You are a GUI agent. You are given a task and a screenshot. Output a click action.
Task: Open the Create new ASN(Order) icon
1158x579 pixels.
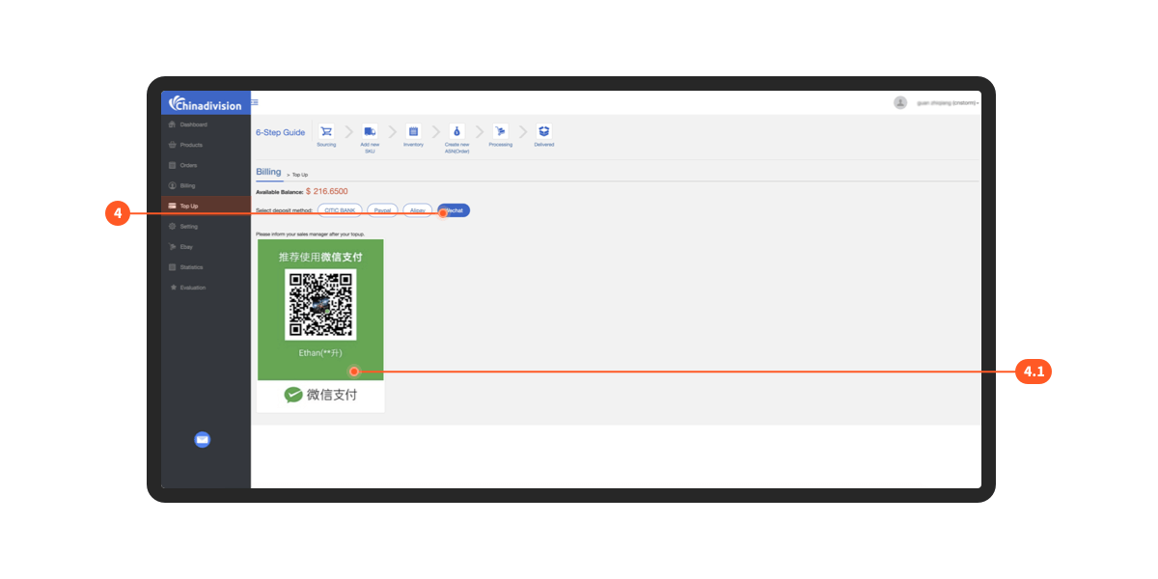[457, 131]
